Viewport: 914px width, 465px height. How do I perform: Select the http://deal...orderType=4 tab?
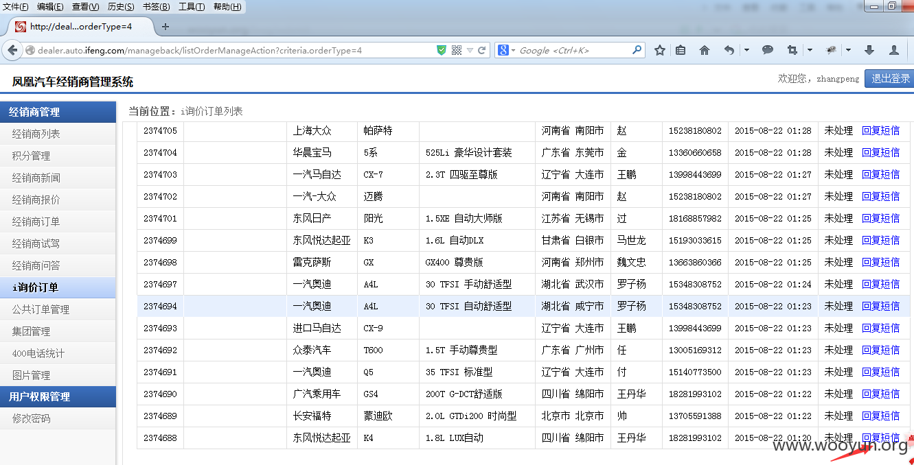80,27
